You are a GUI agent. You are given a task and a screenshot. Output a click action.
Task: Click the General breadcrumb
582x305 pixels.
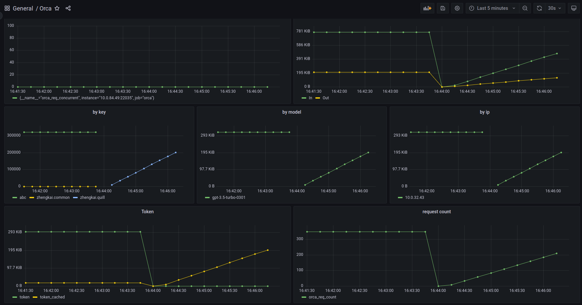[23, 8]
